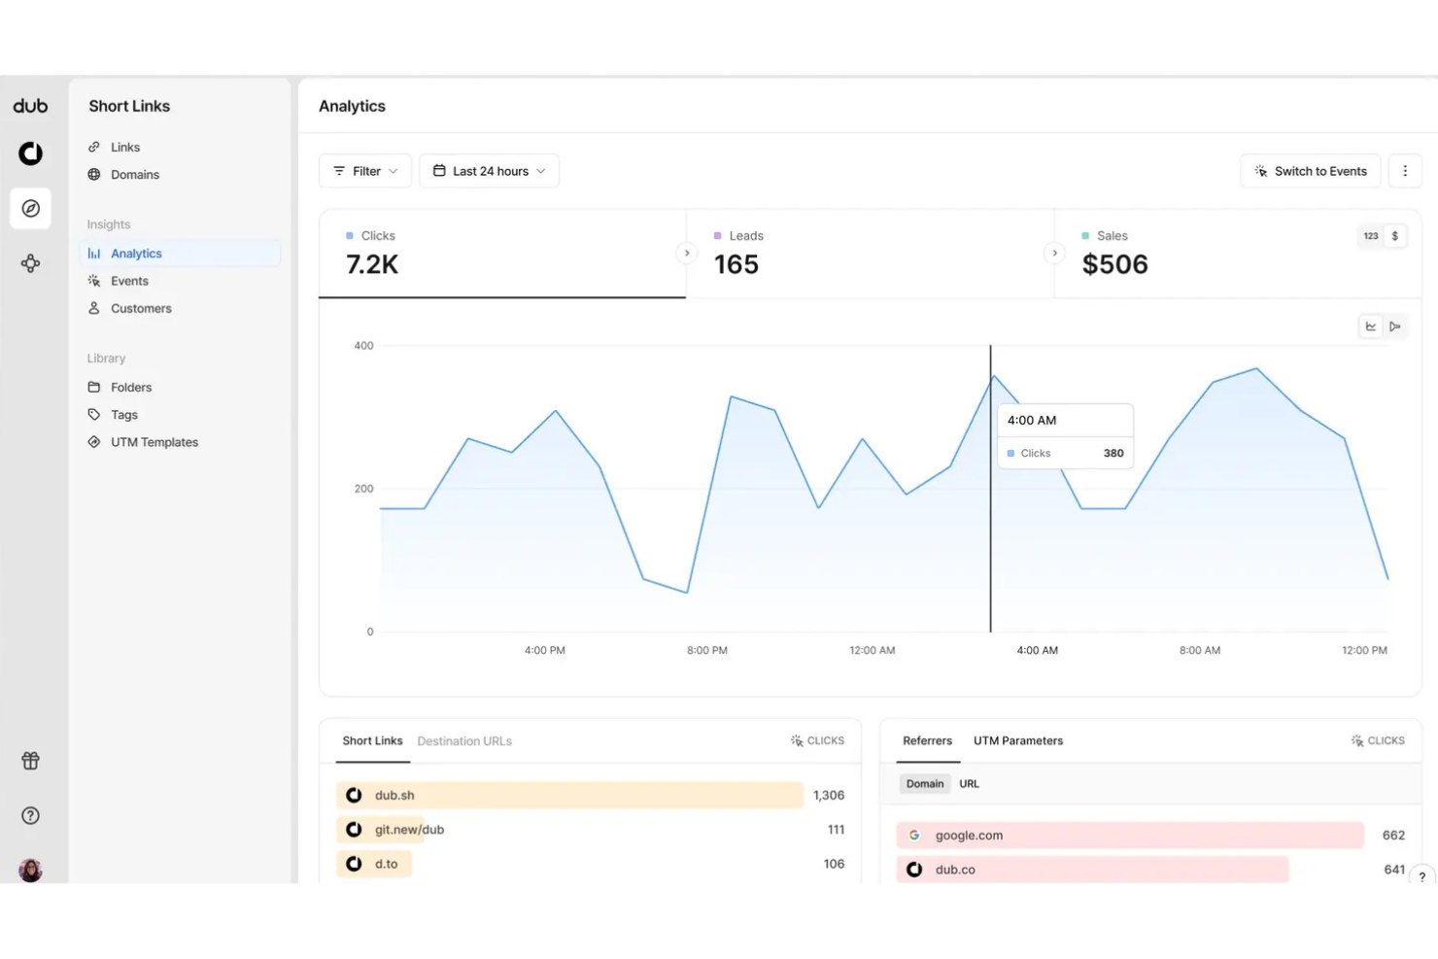Viewport: 1438px width, 959px height.
Task: Click Switch to Events button
Action: [x=1311, y=171]
